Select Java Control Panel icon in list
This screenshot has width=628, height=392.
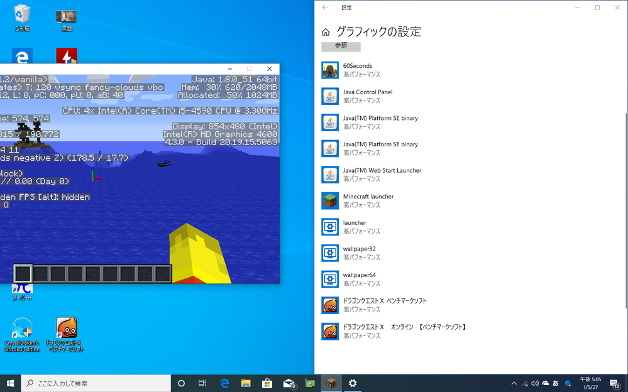click(x=330, y=96)
